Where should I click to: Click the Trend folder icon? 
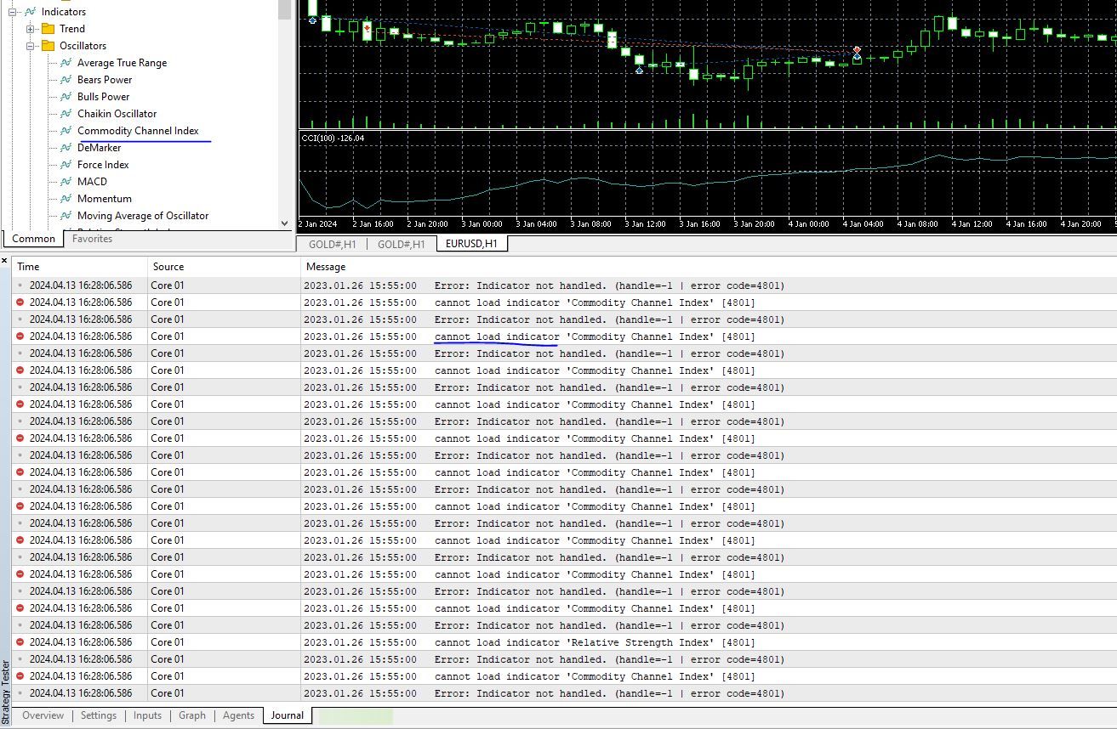[48, 29]
